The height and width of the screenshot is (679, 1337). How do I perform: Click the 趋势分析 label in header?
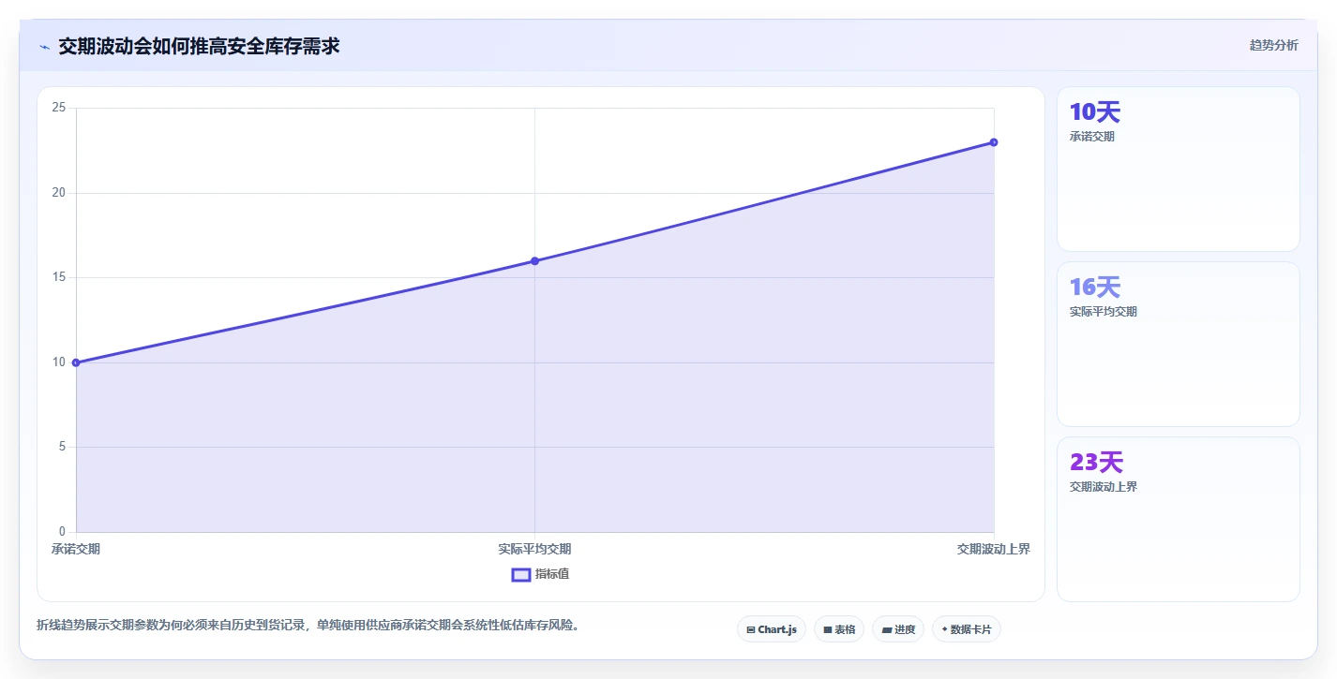point(1273,46)
